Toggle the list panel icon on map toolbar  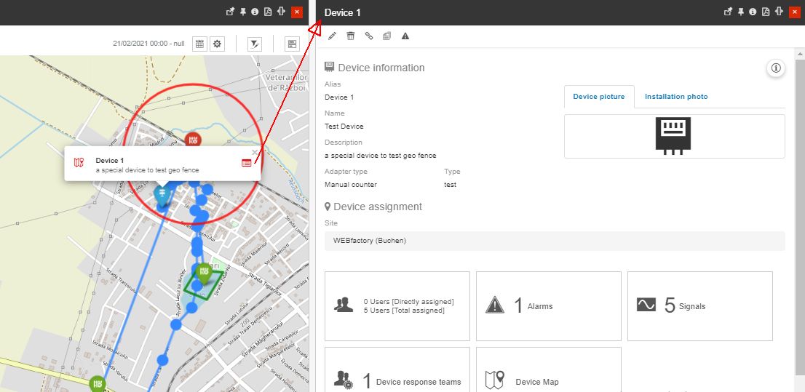(x=292, y=44)
